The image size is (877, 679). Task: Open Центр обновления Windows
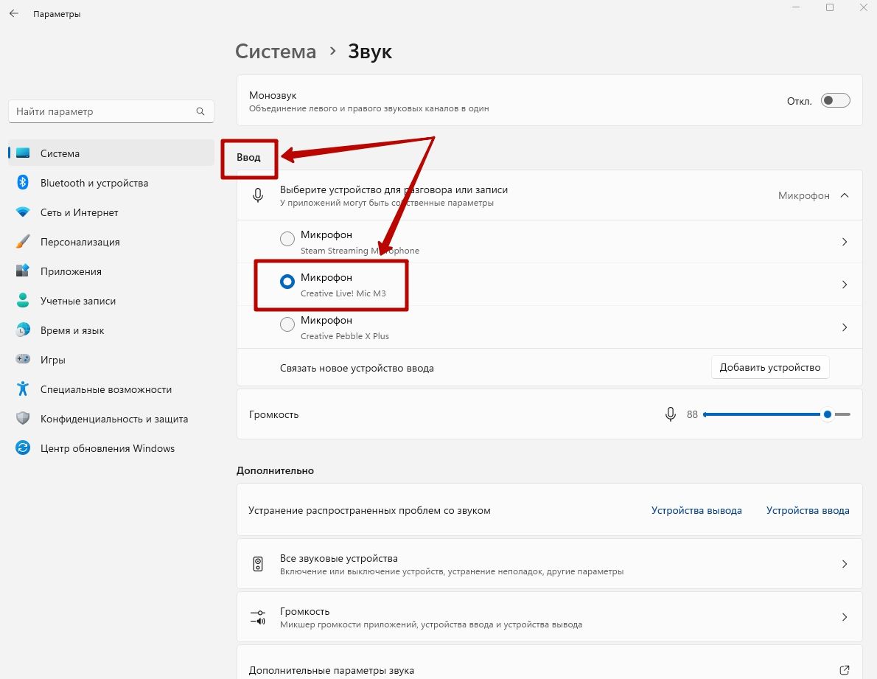pos(111,448)
